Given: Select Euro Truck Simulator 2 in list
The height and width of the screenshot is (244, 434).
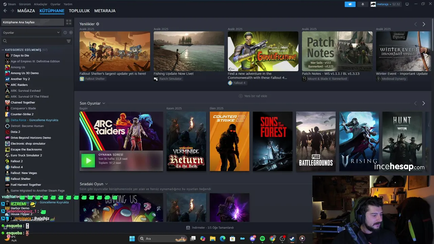Looking at the screenshot, I should pyautogui.click(x=26, y=155).
